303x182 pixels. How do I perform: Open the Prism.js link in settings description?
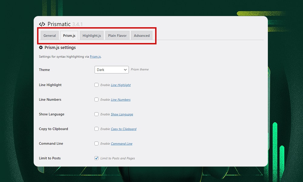pyautogui.click(x=95, y=56)
